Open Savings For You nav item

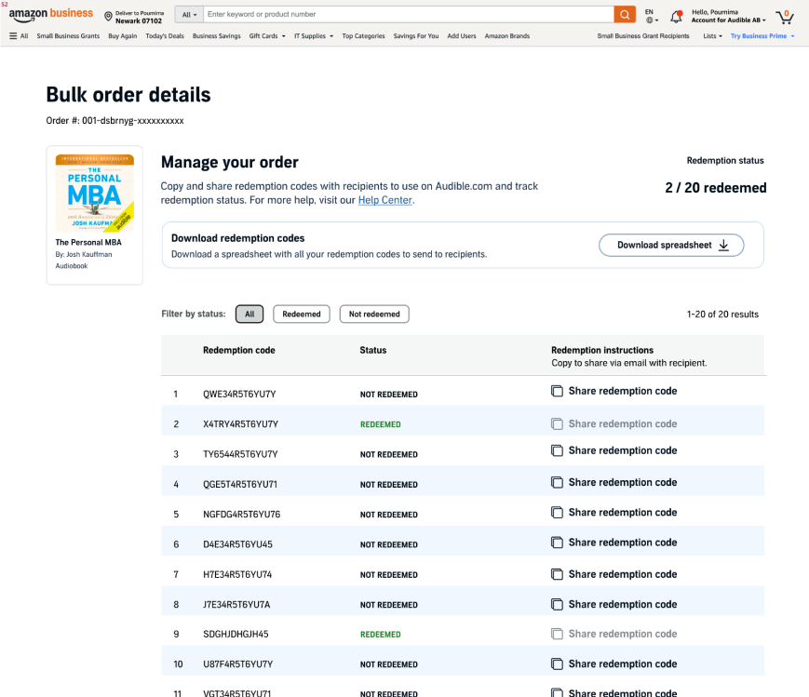click(416, 36)
